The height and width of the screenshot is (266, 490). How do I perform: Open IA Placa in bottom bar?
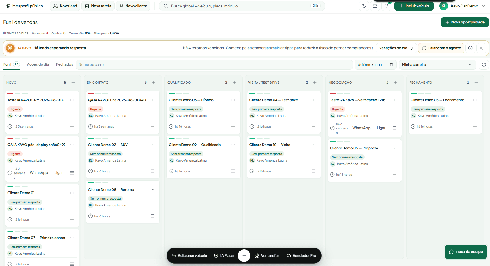(224, 256)
